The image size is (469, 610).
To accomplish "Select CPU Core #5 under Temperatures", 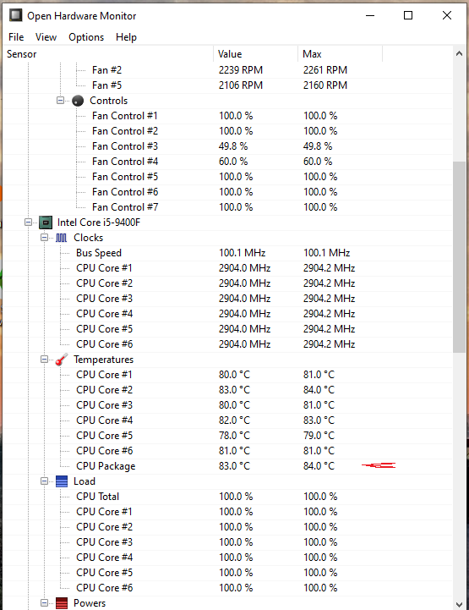I will click(227, 436).
